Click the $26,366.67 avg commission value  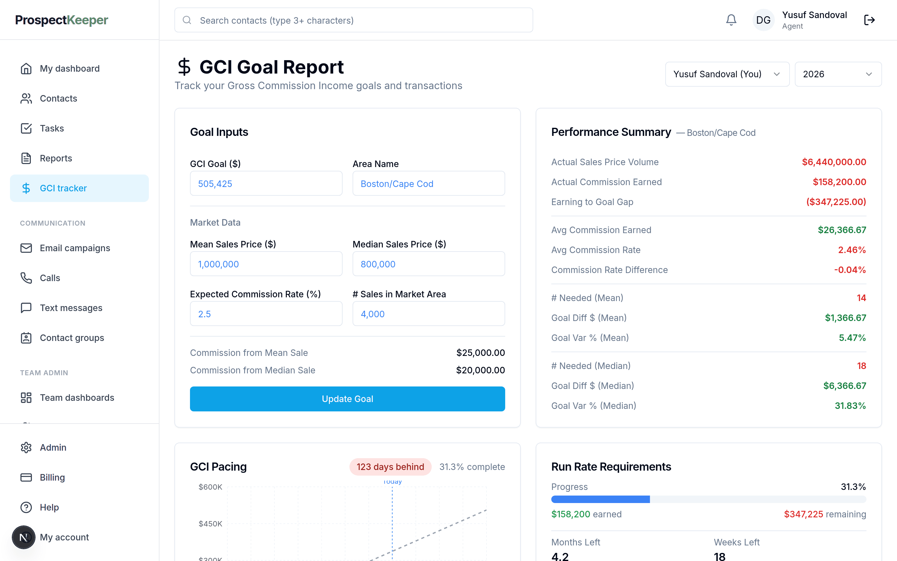842,230
